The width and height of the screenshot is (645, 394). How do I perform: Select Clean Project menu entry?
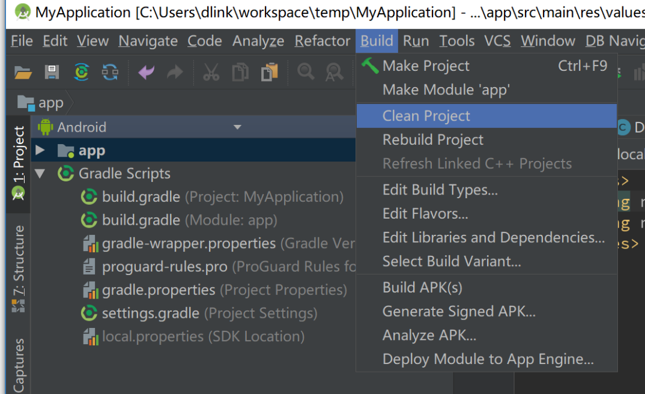pyautogui.click(x=486, y=116)
